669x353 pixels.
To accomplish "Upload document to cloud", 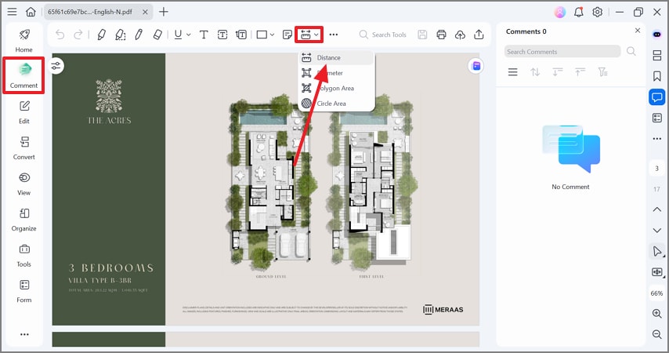I will click(460, 35).
